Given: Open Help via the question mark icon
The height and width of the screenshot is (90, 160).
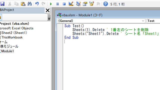Looking at the screenshot, I should tap(105, 4).
